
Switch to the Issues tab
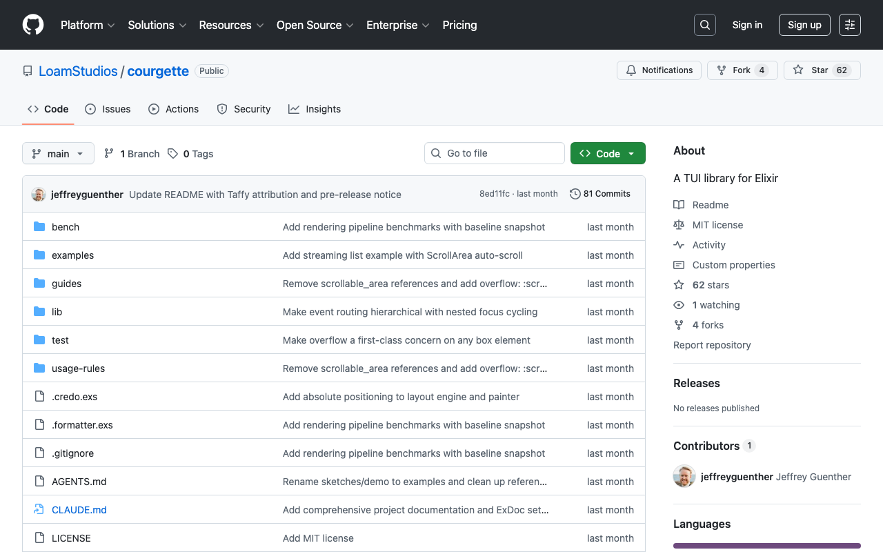click(x=108, y=108)
